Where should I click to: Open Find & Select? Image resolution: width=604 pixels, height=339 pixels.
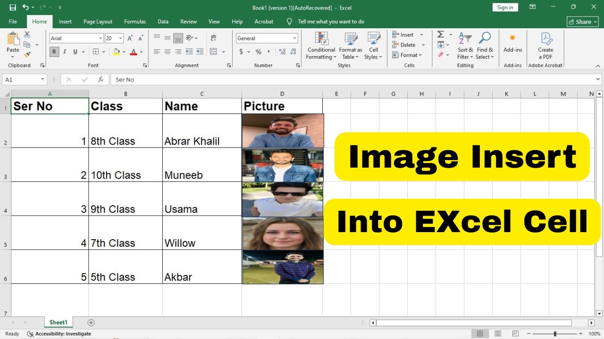click(x=485, y=46)
